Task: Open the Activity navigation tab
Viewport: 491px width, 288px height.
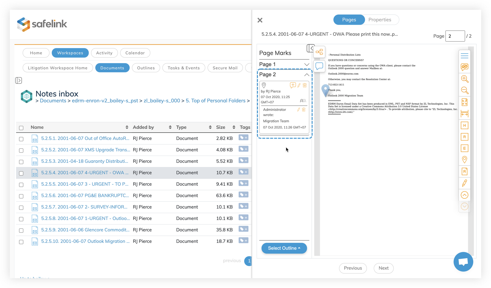Action: (x=104, y=53)
